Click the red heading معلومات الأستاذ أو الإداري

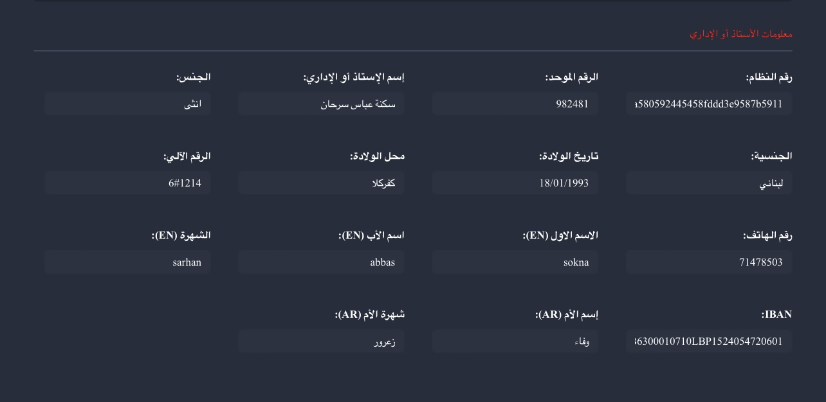click(740, 33)
